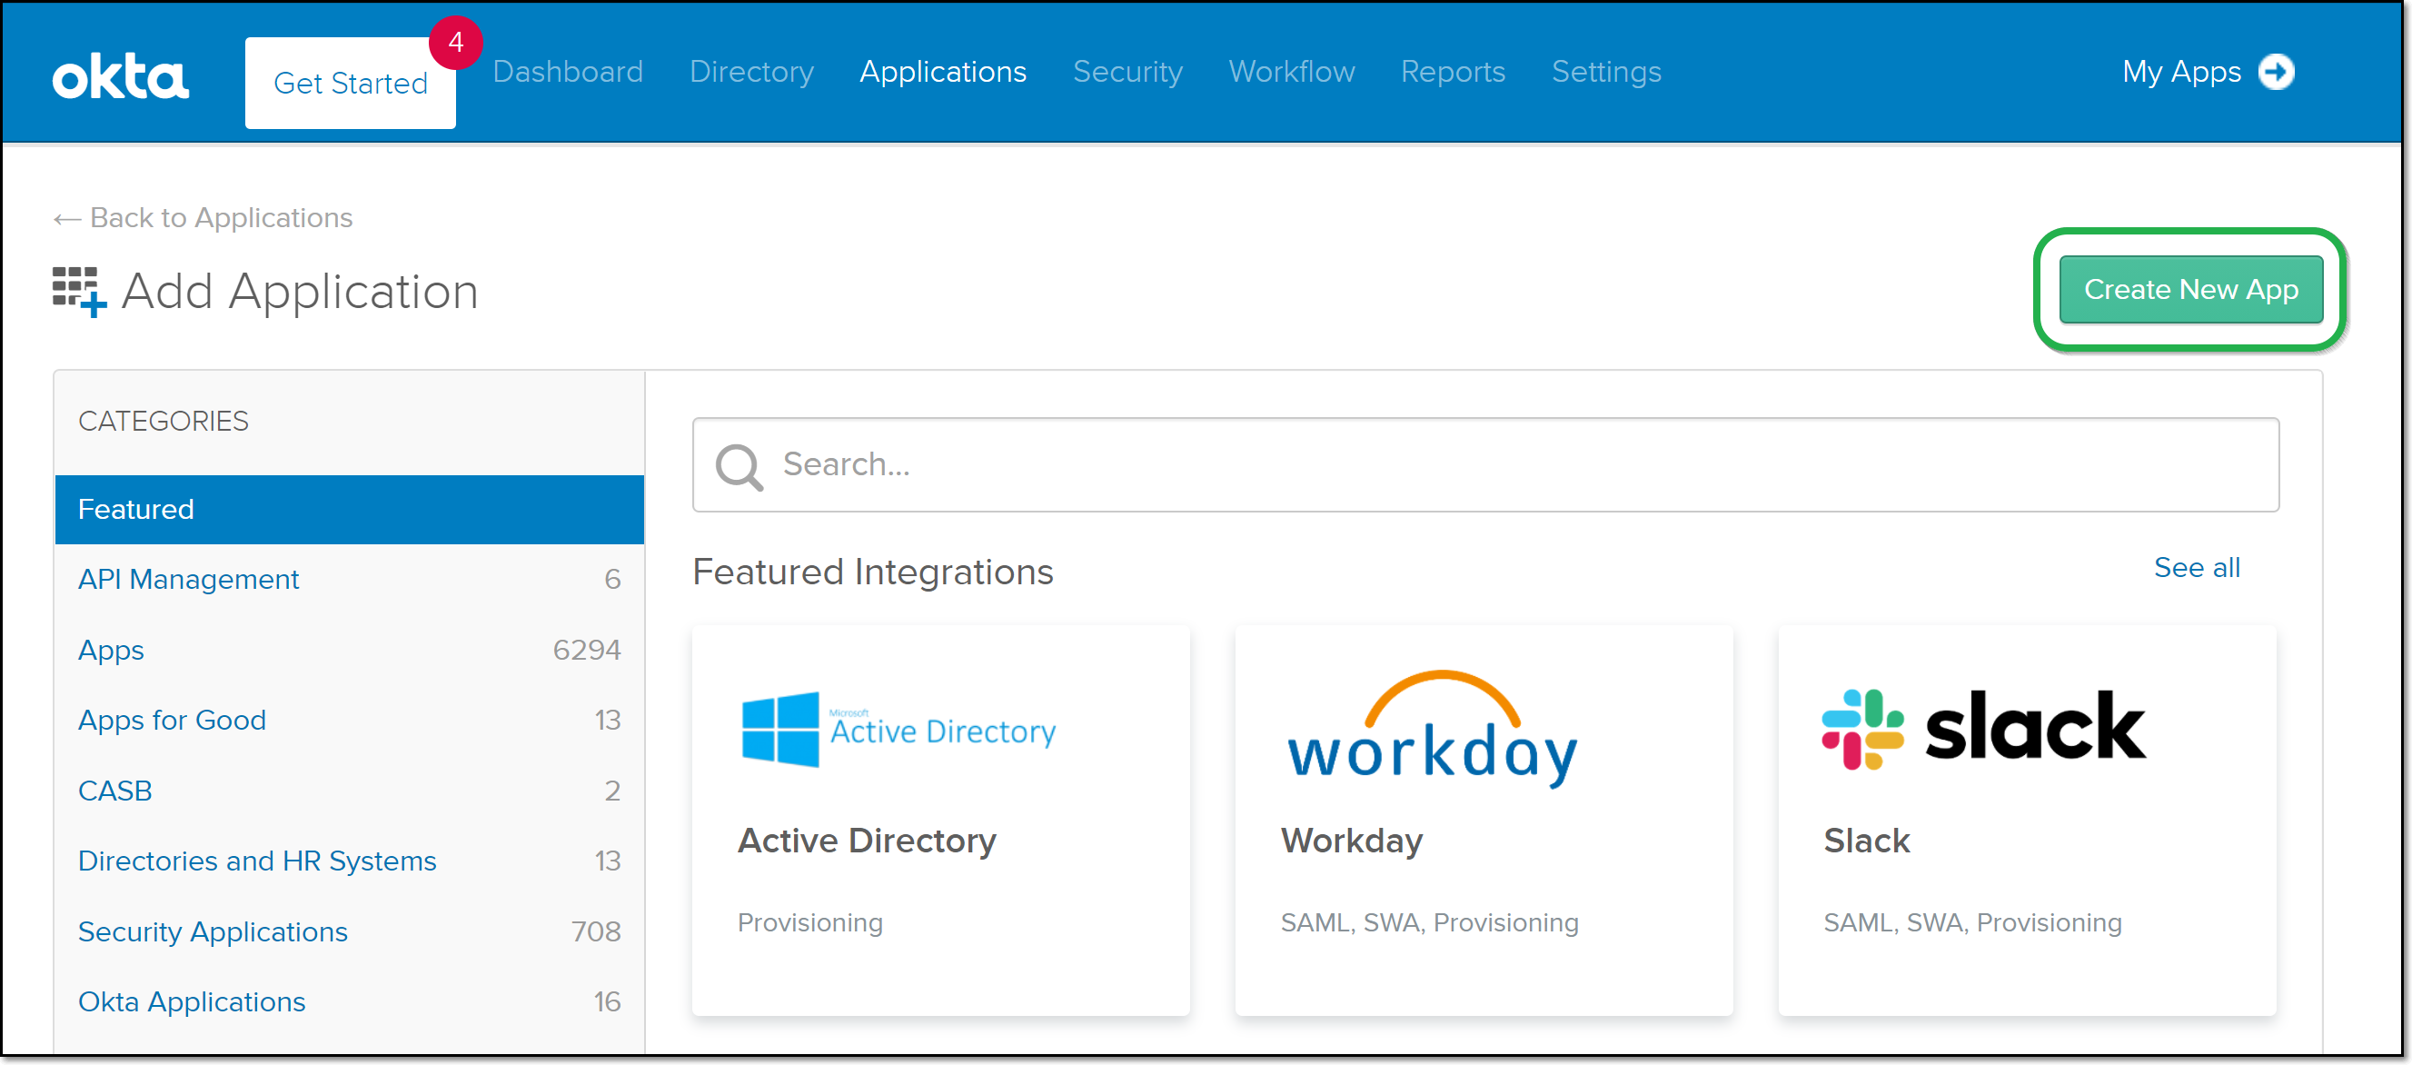Select the CASB category
The height and width of the screenshot is (1065, 2412).
click(x=349, y=791)
